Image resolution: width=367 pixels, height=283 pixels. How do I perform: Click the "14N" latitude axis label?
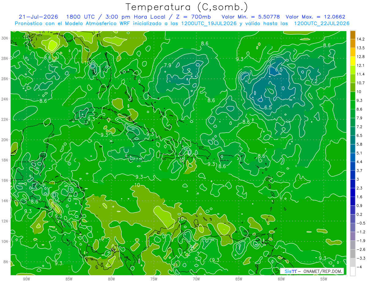tap(5, 201)
